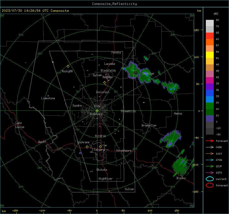Click the yellow swatch in dBZ scale
The height and width of the screenshot is (214, 229).
pyautogui.click(x=210, y=55)
